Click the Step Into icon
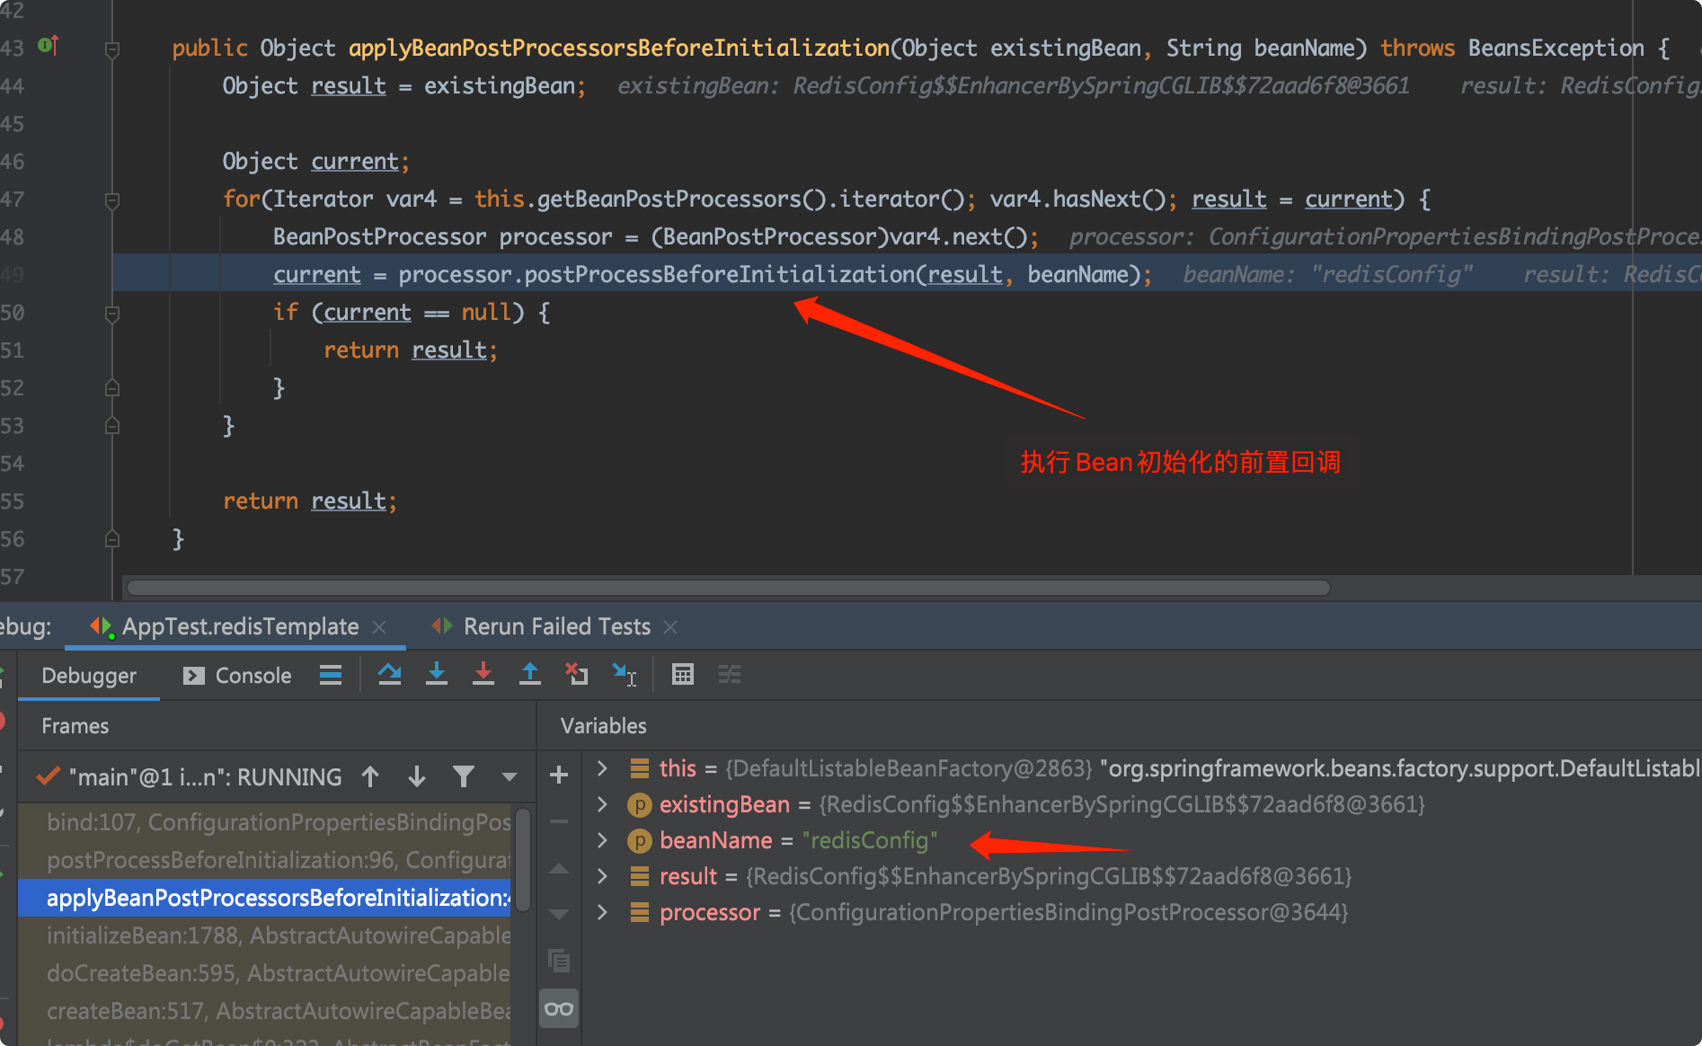Image resolution: width=1702 pixels, height=1046 pixels. pos(437,674)
